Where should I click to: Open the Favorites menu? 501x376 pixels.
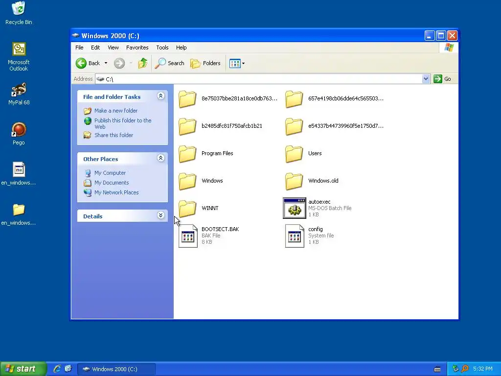pos(137,47)
